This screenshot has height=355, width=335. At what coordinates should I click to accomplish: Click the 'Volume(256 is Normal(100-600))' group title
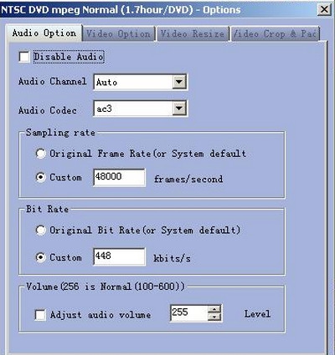[106, 287]
